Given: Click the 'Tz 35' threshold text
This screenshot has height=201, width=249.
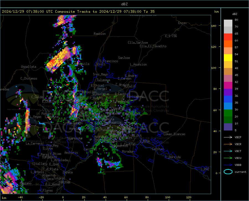Looking at the screenshot, I should [149, 12].
